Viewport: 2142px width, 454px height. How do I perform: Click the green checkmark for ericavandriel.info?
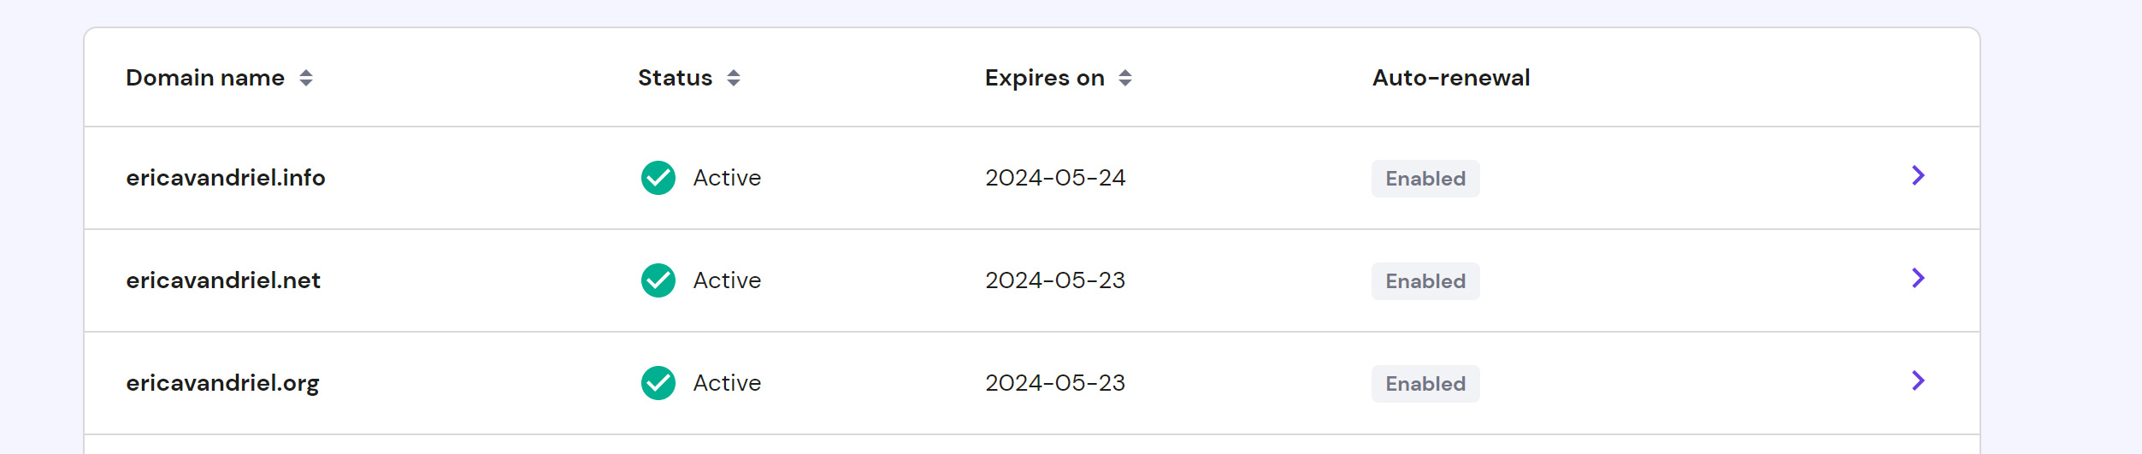(x=658, y=178)
